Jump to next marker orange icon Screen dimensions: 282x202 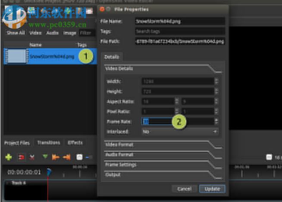click(67, 157)
